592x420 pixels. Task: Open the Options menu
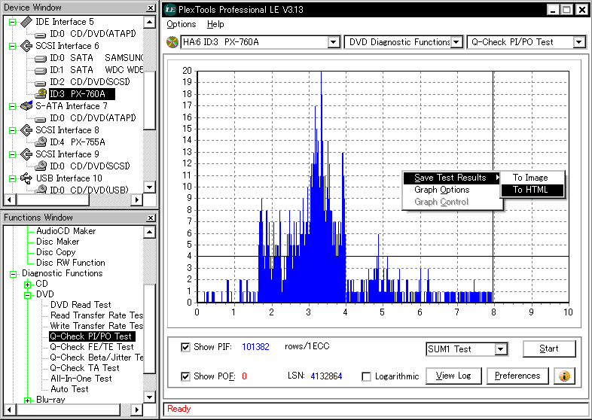[x=181, y=25]
